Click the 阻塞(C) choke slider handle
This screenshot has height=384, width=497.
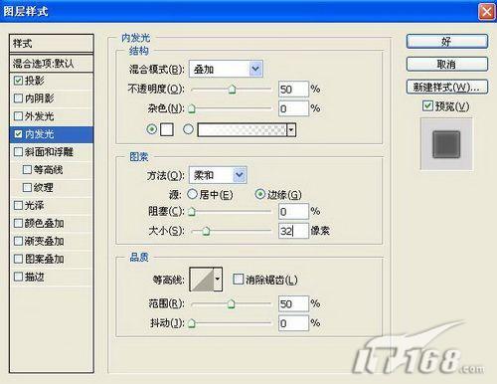(x=192, y=212)
